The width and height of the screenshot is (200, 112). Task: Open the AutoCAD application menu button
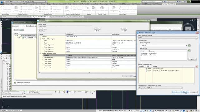point(2,2)
